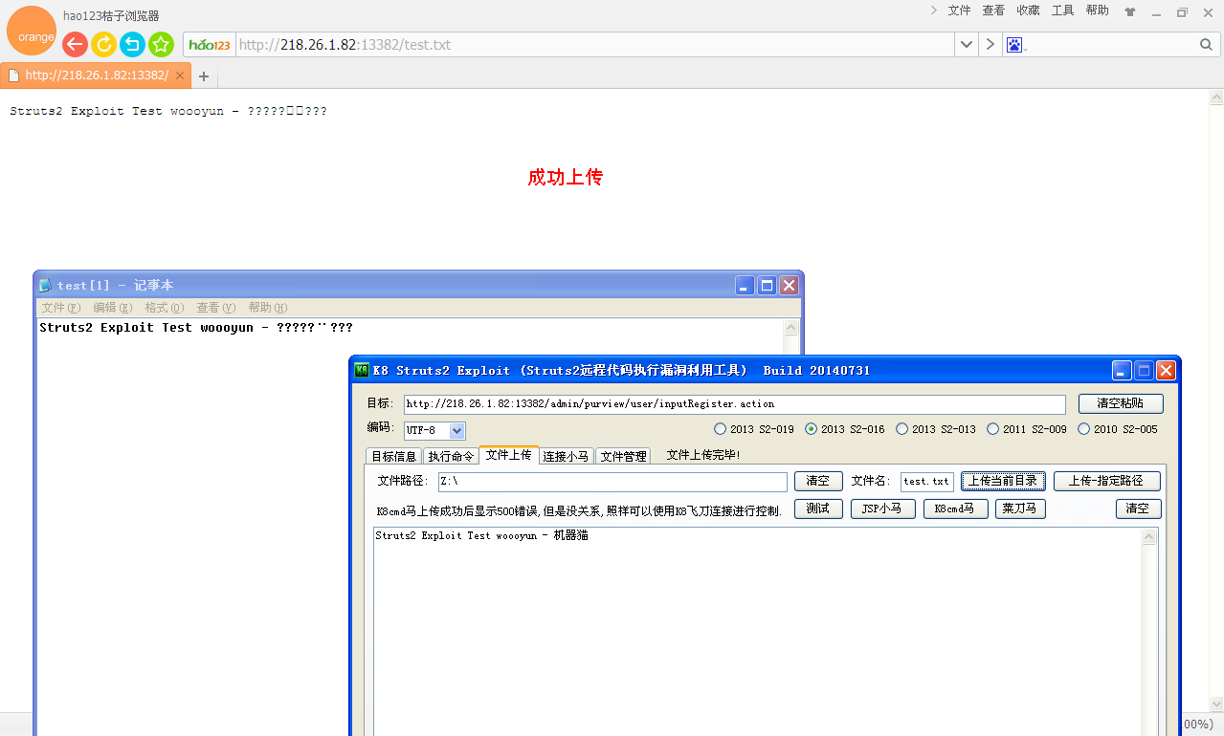Image resolution: width=1224 pixels, height=736 pixels.
Task: Open the browser 文件 menu
Action: (959, 11)
